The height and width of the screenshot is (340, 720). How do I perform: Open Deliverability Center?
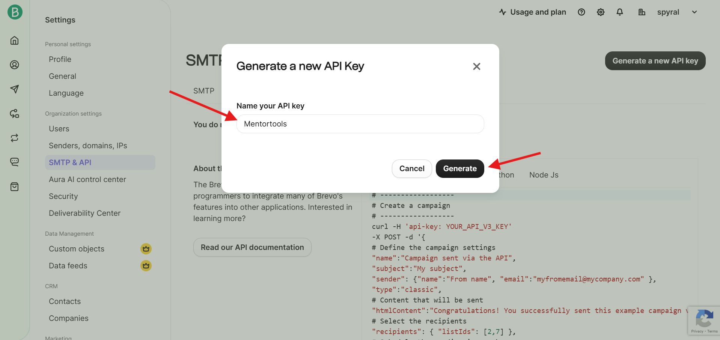[x=85, y=213]
